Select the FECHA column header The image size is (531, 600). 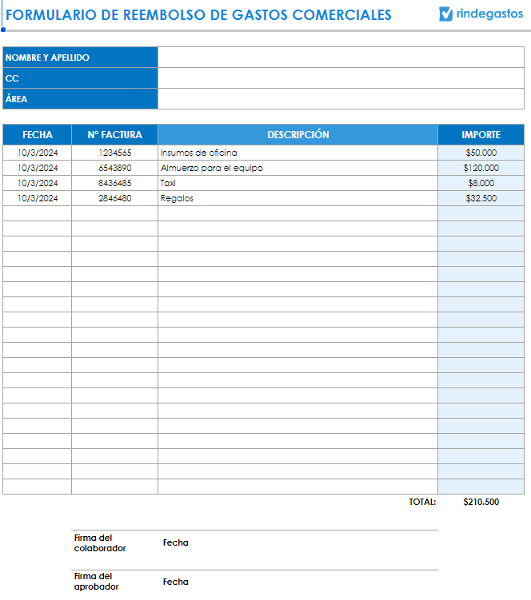pos(38,135)
